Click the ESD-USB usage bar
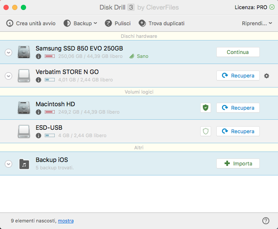Screen dimensions: 278x229 tap(50, 135)
